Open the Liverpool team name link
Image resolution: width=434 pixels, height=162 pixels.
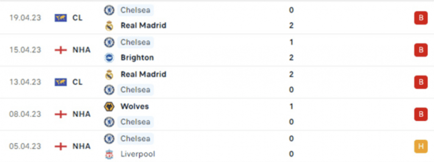click(138, 154)
